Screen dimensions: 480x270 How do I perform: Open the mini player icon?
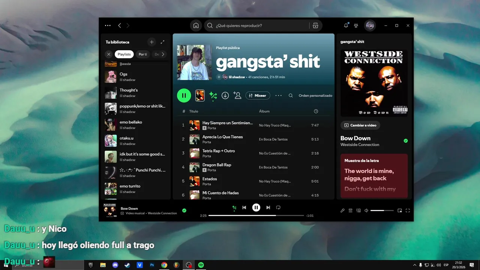coord(400,210)
